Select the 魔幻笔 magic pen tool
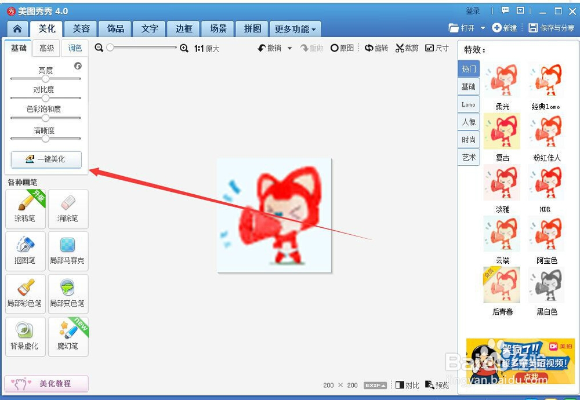The width and height of the screenshot is (580, 400). point(68,336)
